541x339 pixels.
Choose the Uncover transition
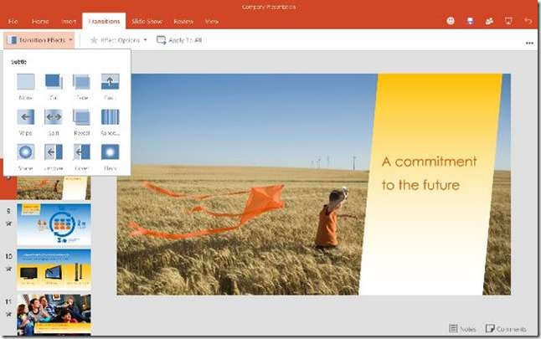coord(54,152)
